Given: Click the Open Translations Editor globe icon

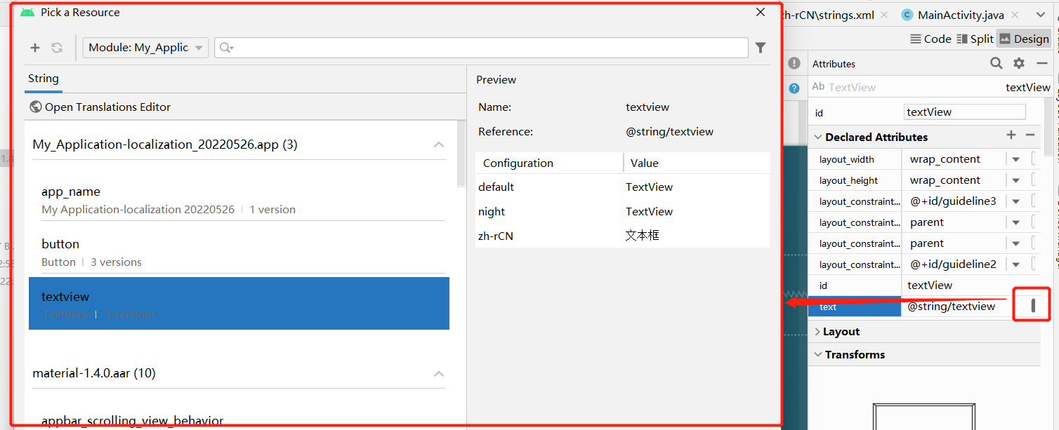Looking at the screenshot, I should click(36, 107).
